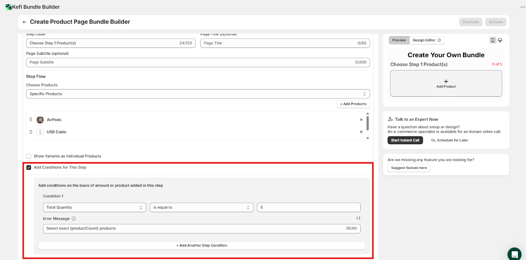Switch preview to desktop view icon
This screenshot has width=526, height=260.
pos(500,40)
